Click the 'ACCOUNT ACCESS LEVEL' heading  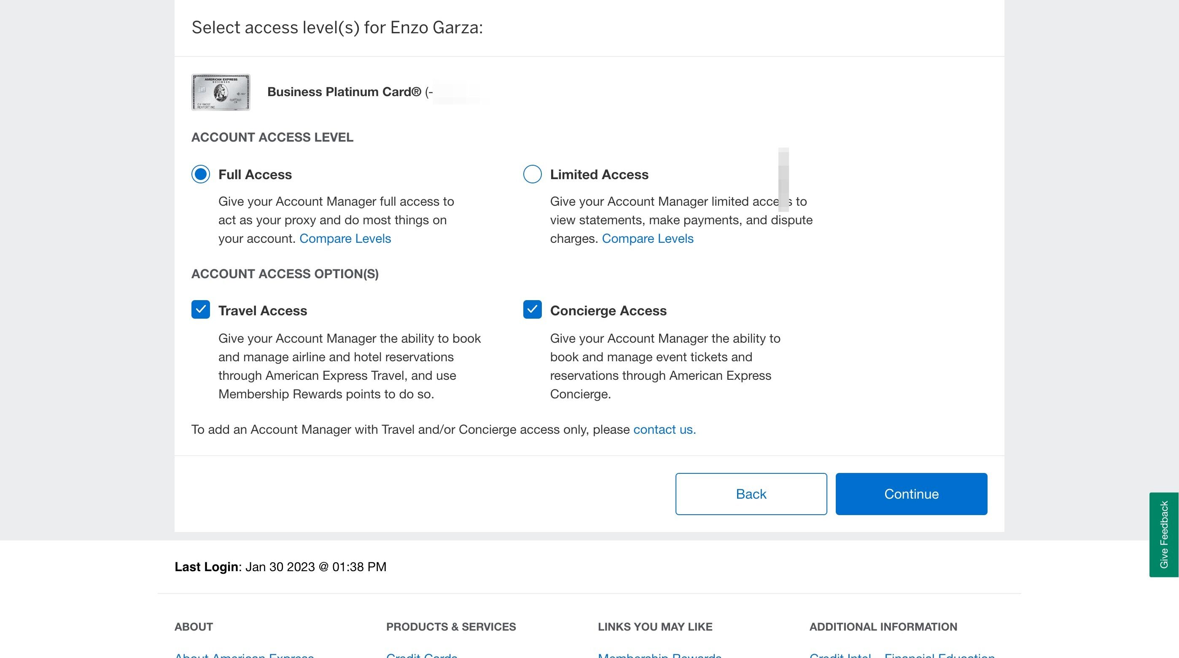[x=272, y=137]
